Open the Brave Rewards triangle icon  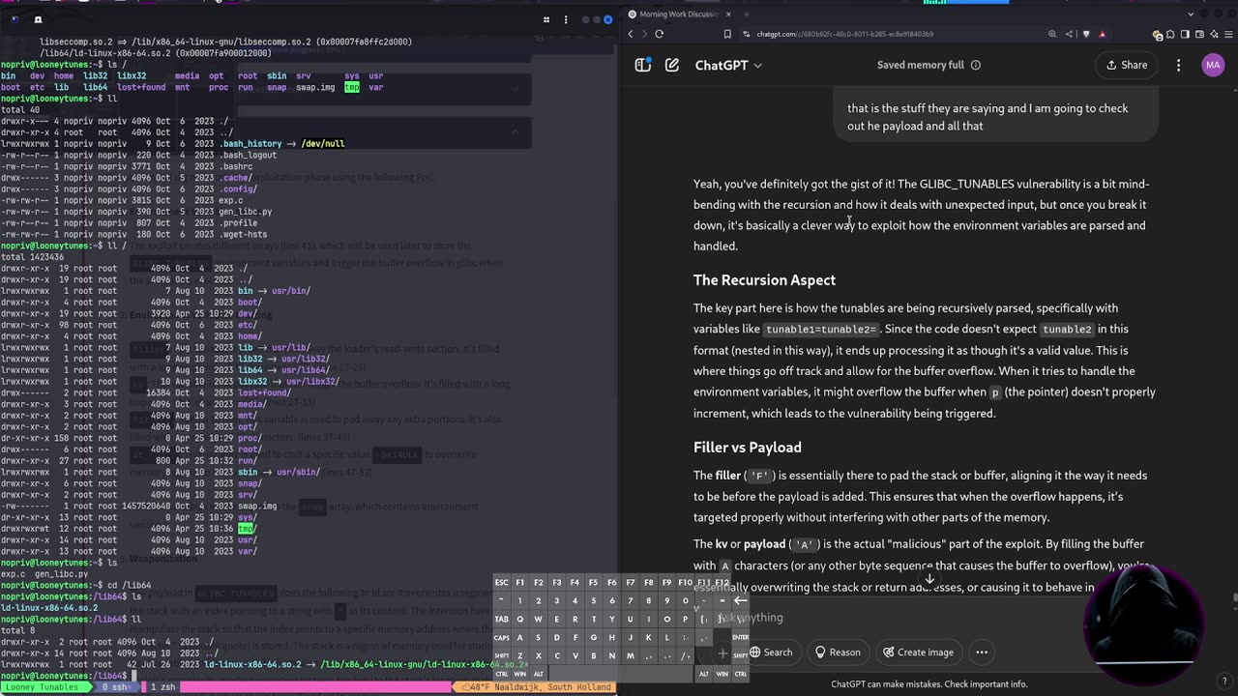pos(1102,34)
